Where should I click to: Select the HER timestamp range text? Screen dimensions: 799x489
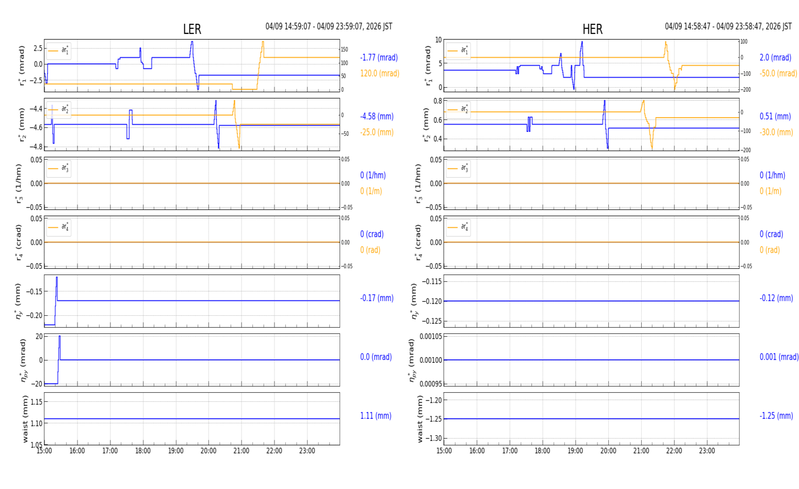tap(728, 27)
